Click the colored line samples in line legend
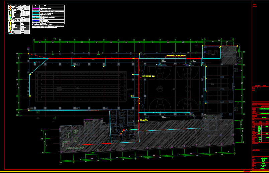269x173 pixels. tap(35, 15)
